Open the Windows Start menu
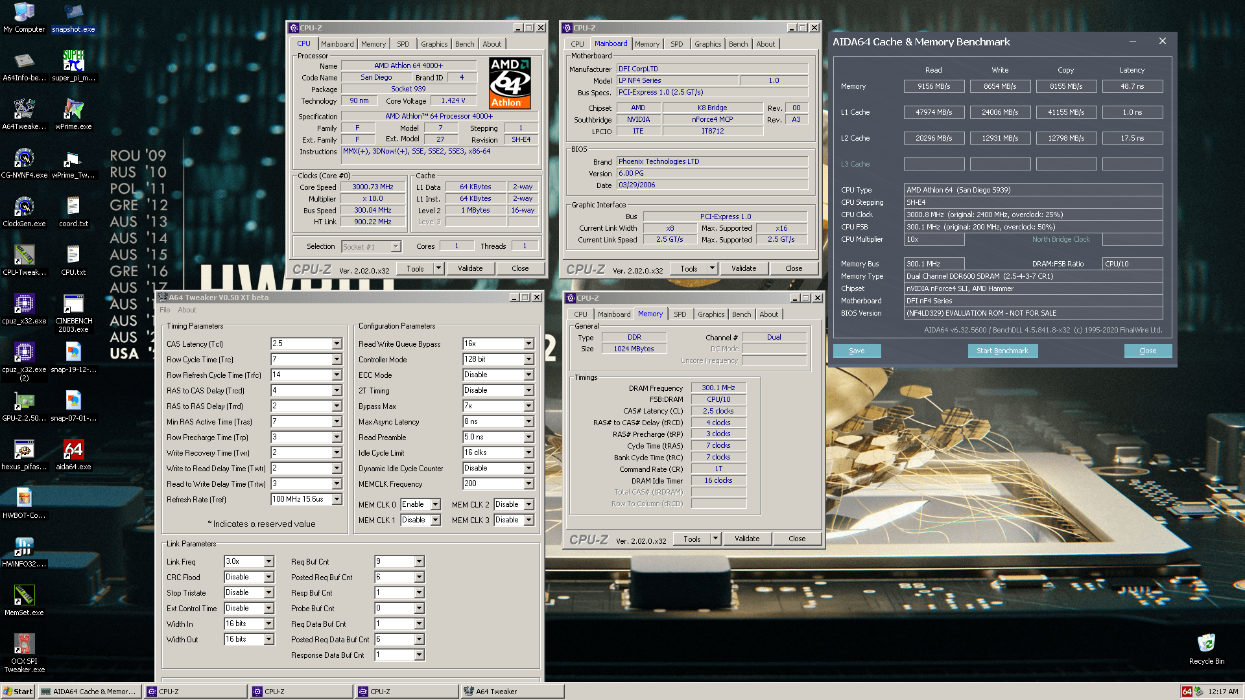This screenshot has height=700, width=1245. pyautogui.click(x=18, y=692)
